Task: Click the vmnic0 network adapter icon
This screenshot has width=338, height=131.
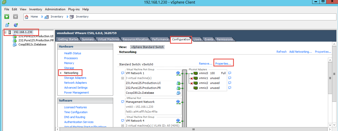Action: point(196,73)
